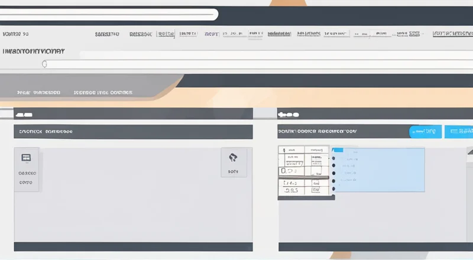
Task: Click the rectangular blue button at far right header
Action: pyautogui.click(x=459, y=131)
